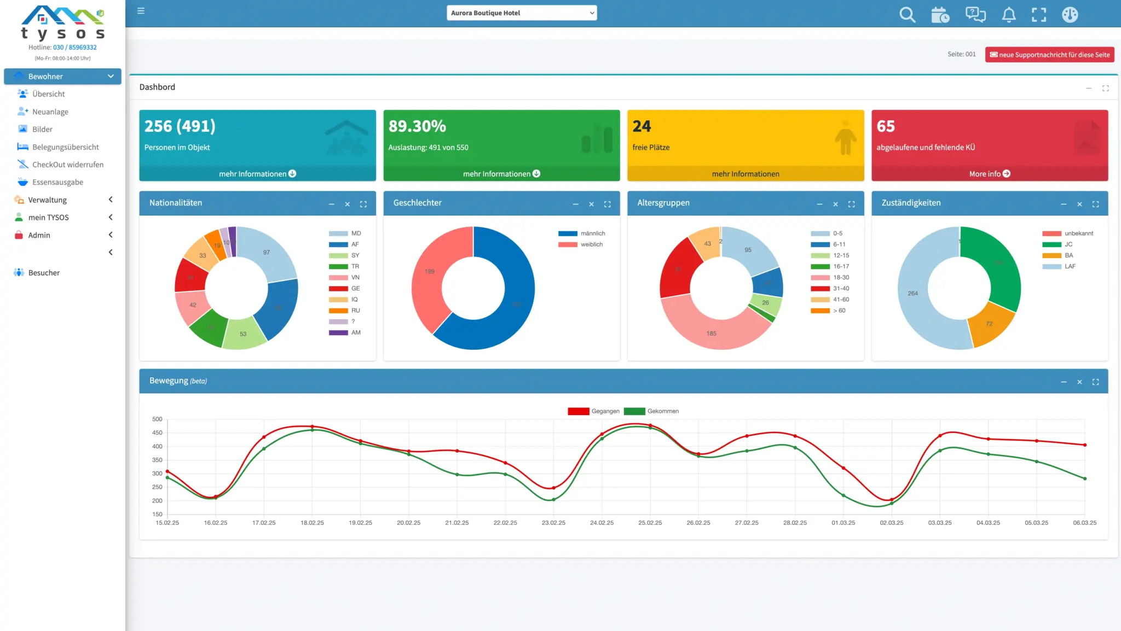
Task: Maximize the Altersgruppen panel
Action: [851, 204]
